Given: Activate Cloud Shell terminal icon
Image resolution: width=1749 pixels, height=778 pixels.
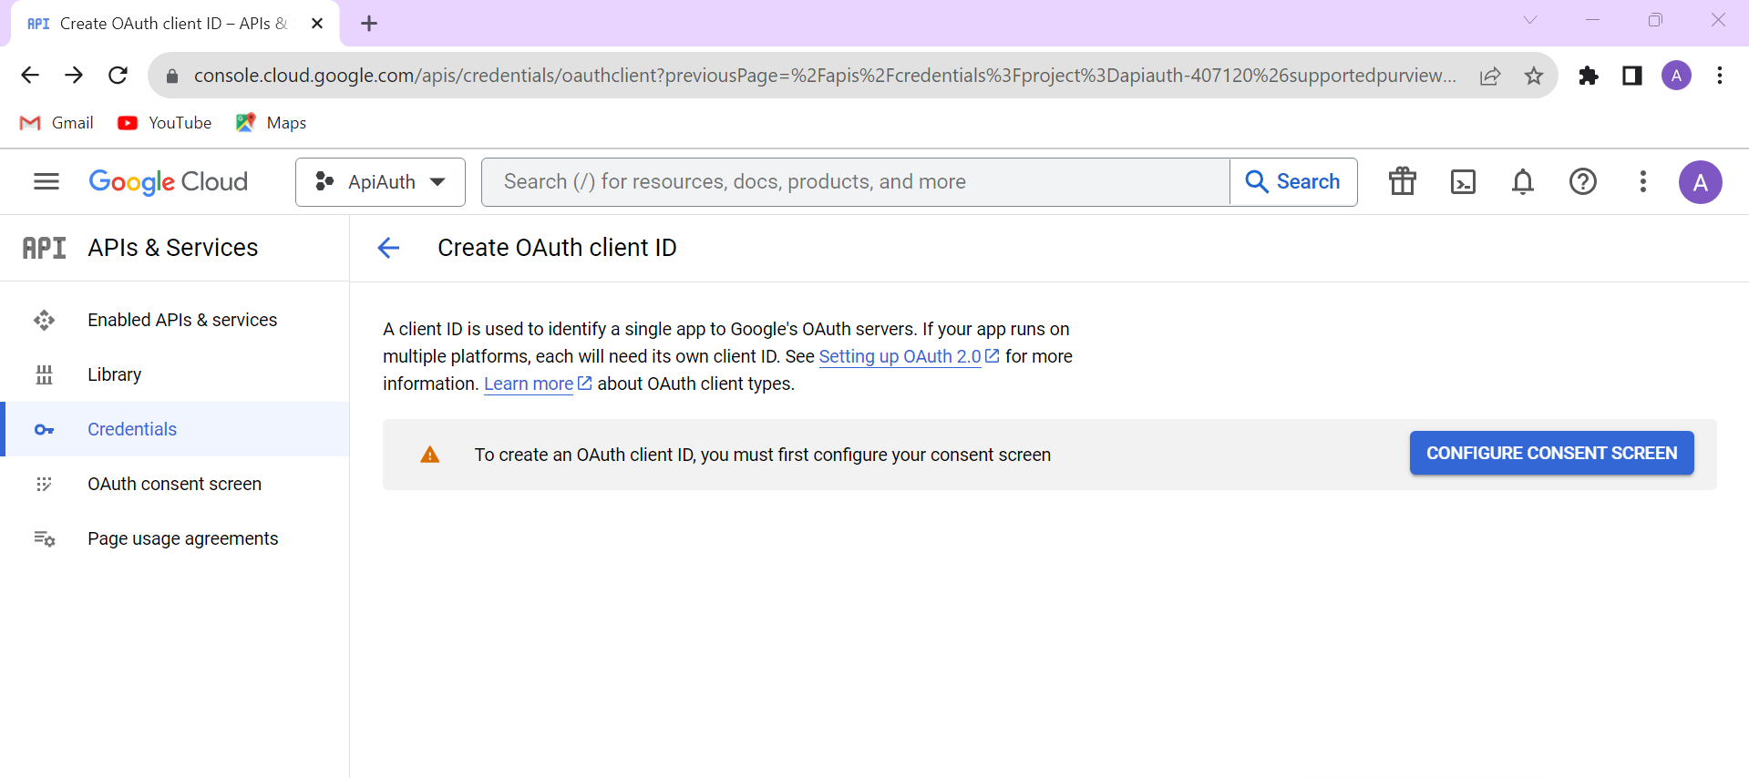Looking at the screenshot, I should tap(1463, 182).
